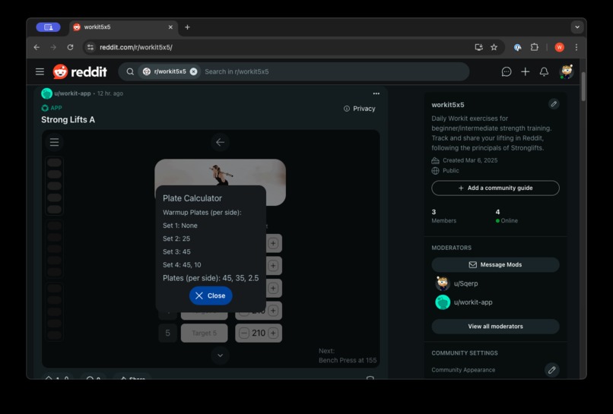Go to the Reddit home logo
The image size is (613, 414).
click(80, 71)
